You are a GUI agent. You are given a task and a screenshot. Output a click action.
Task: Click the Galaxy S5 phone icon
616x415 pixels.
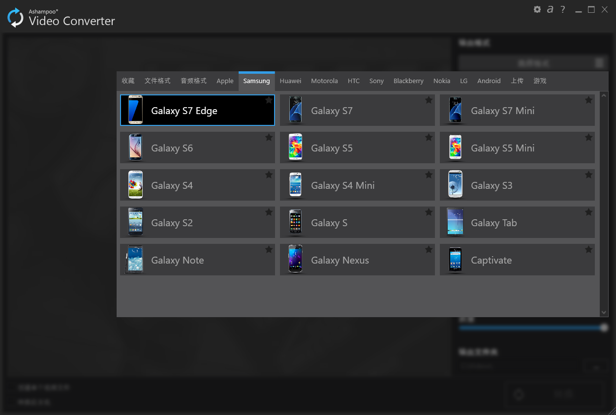tap(295, 147)
